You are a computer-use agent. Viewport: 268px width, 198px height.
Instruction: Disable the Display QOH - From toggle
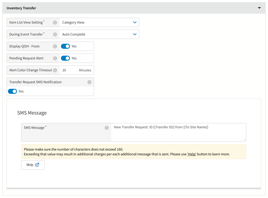pyautogui.click(x=65, y=46)
